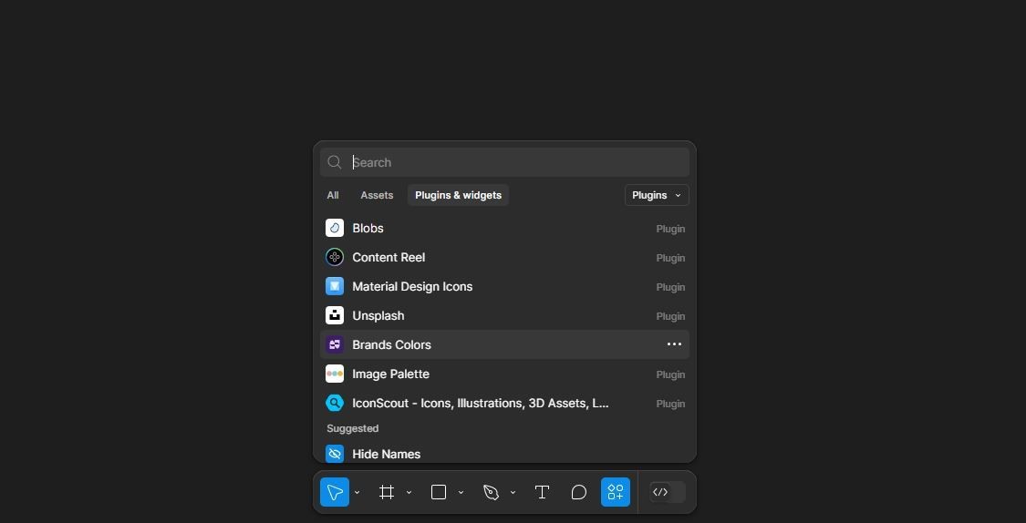Click the Plugin label on Unsplash row
The image size is (1026, 523).
(x=670, y=316)
